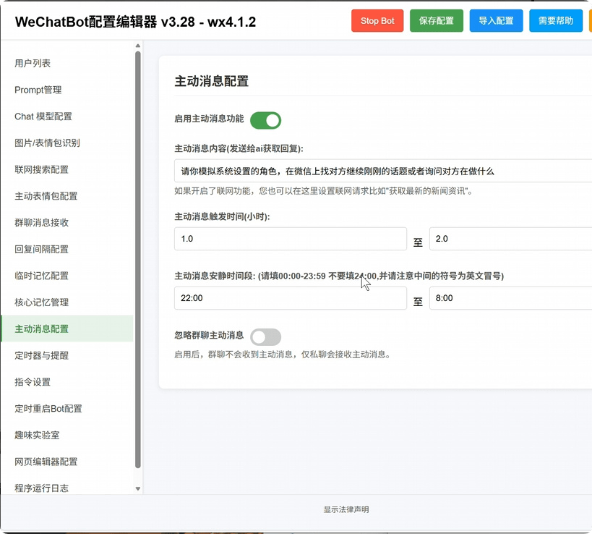Go to 指令设置 page
Screen dimensions: 592x534
(67, 382)
